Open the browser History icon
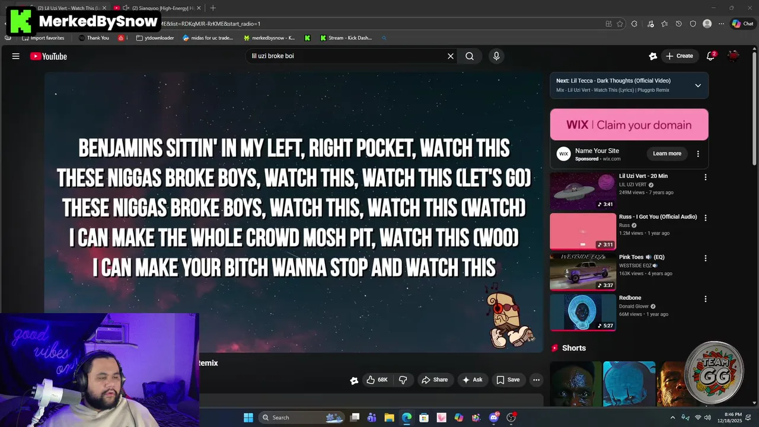Screen dimensions: 759x427 pyautogui.click(x=679, y=24)
